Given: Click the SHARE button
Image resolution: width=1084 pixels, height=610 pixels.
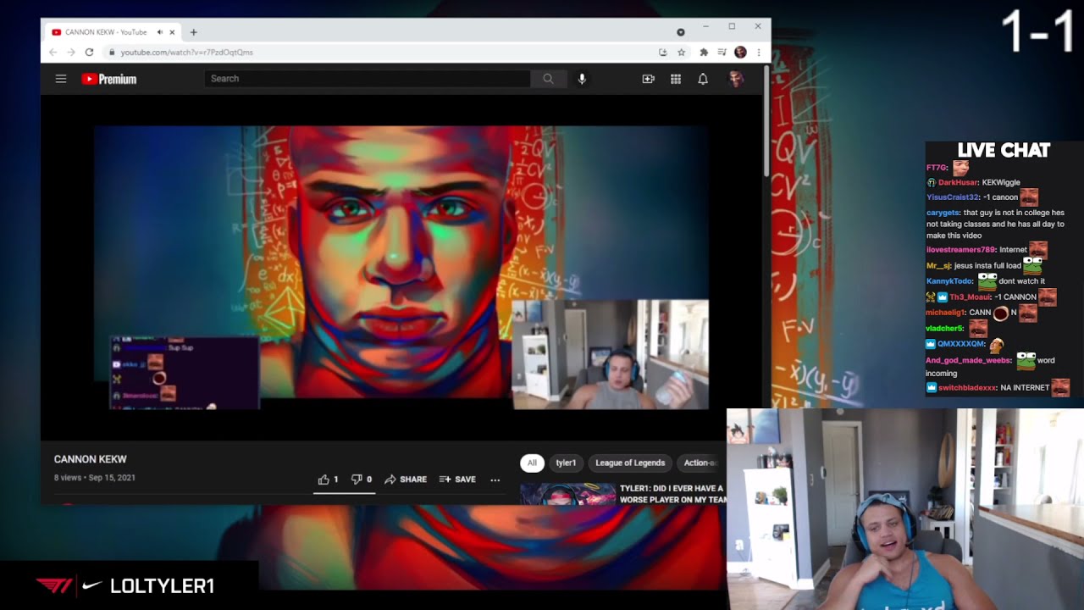Looking at the screenshot, I should point(406,480).
